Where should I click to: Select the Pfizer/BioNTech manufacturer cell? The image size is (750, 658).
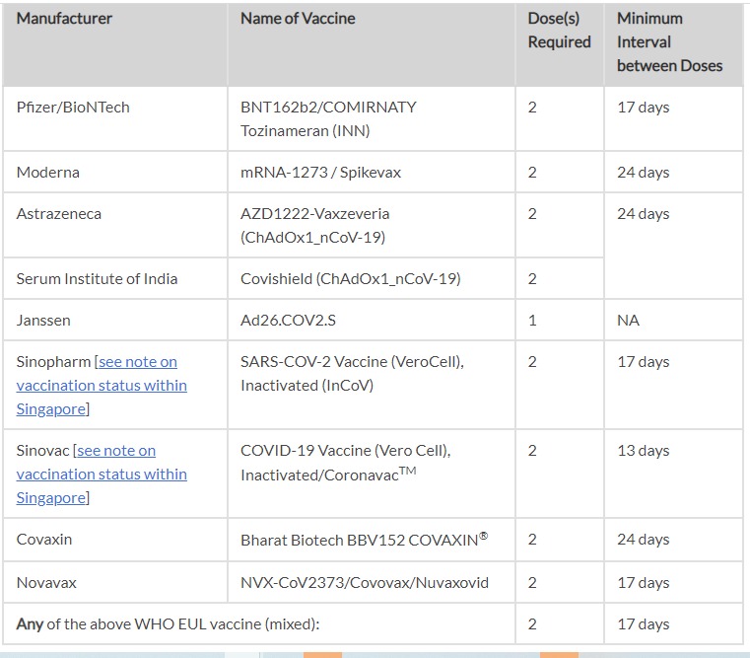73,108
